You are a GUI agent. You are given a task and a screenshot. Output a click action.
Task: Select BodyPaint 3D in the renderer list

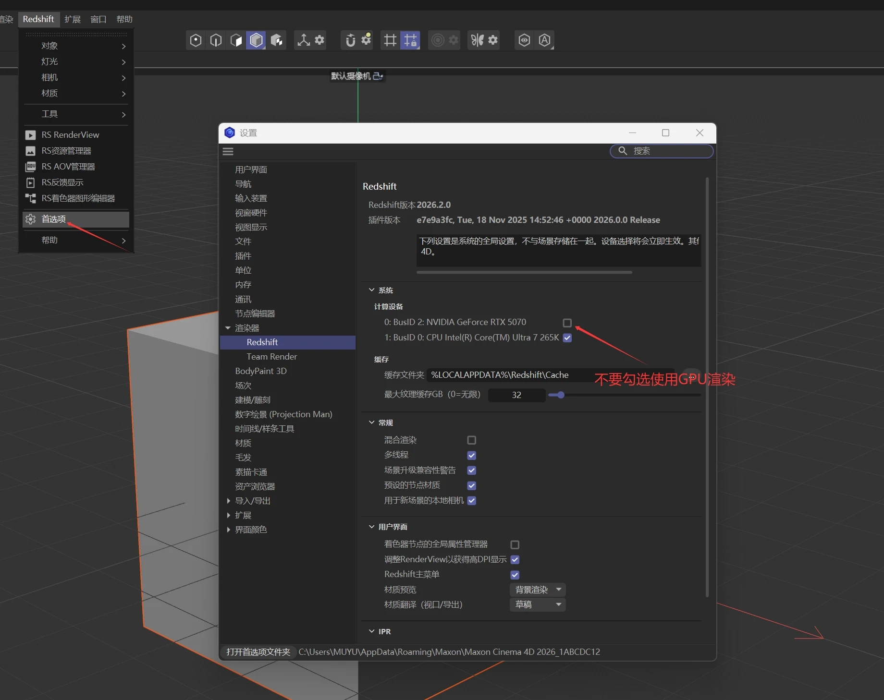point(261,371)
